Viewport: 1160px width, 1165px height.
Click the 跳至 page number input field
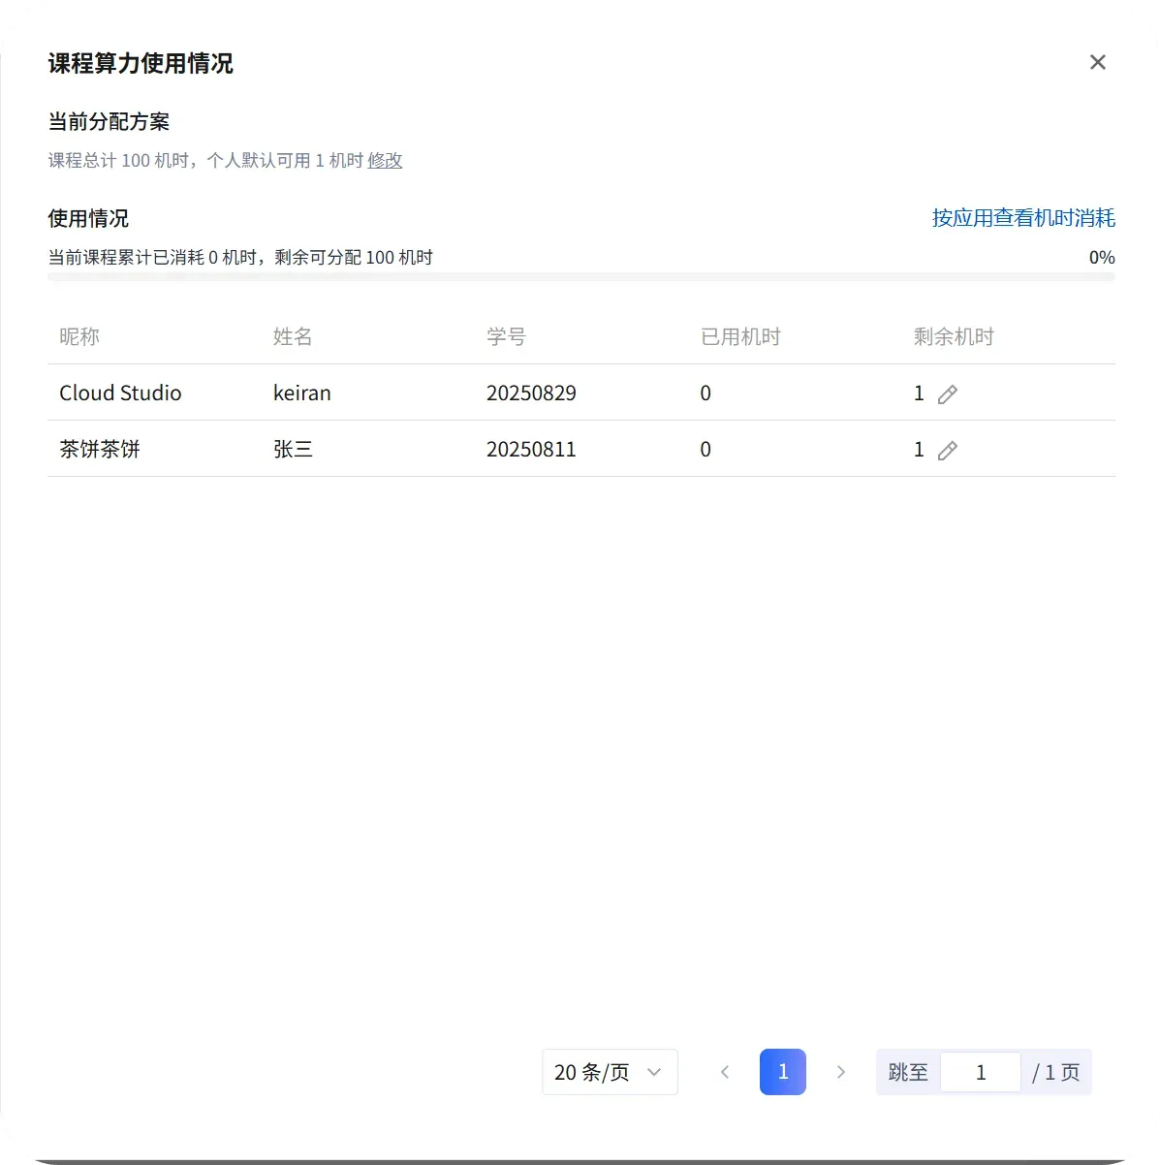[x=980, y=1072]
